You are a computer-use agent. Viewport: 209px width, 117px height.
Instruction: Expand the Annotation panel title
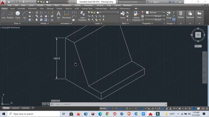point(66,23)
